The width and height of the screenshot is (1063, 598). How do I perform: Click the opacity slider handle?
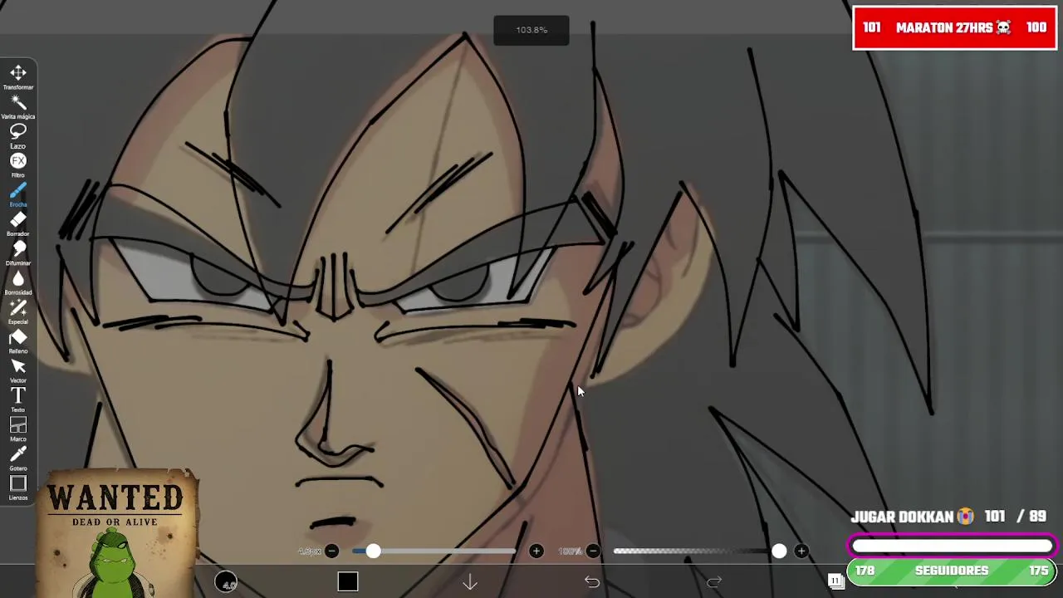779,551
